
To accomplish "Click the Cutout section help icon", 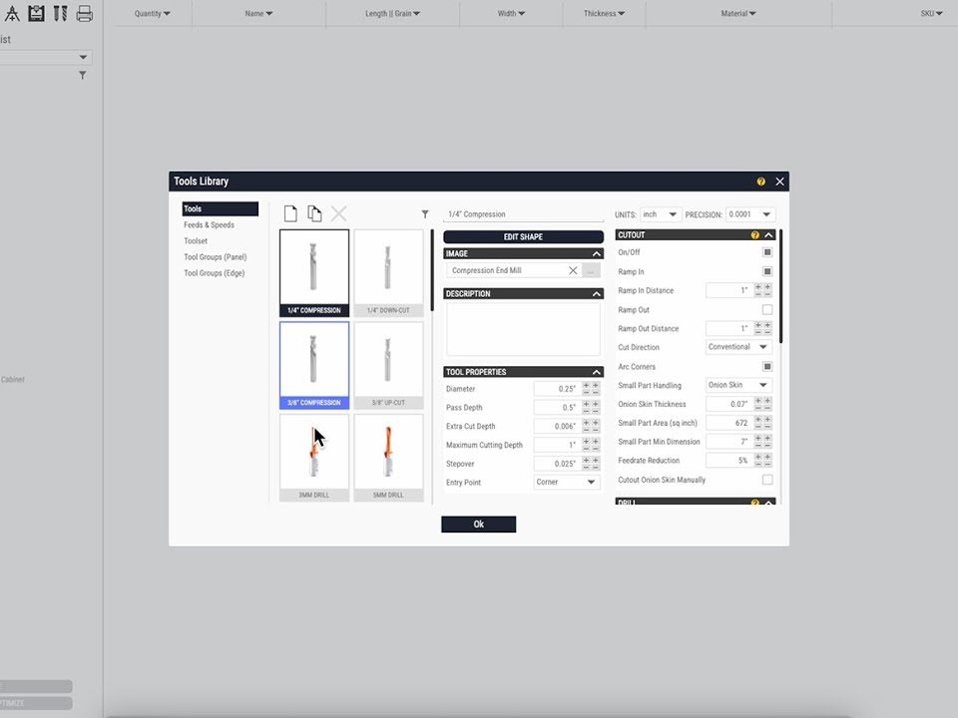I will [754, 235].
